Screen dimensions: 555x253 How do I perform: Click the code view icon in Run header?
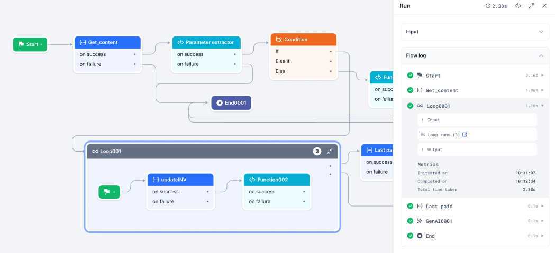coord(518,6)
